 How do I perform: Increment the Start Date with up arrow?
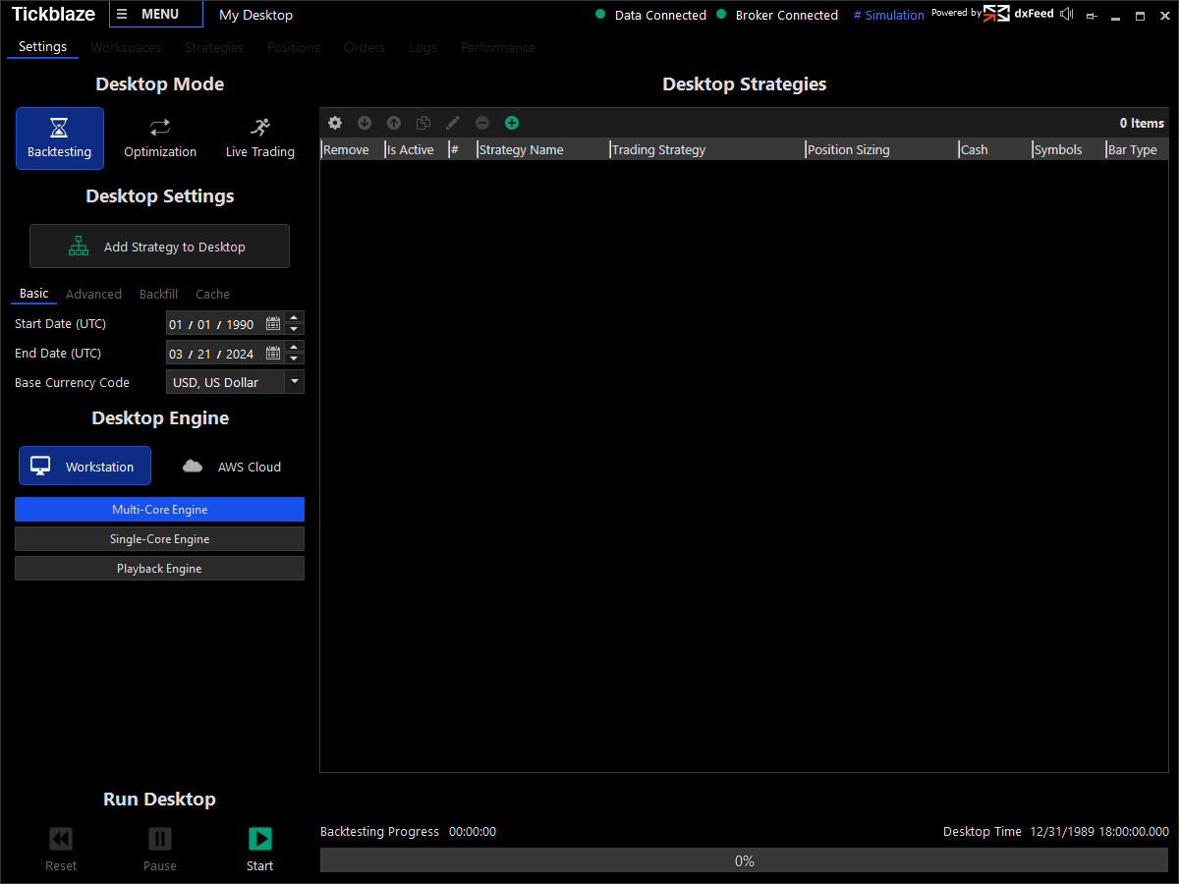[x=295, y=317]
